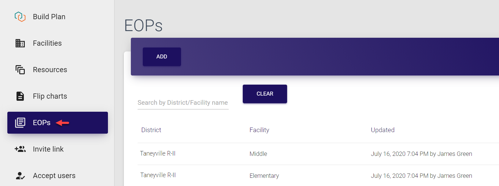
Task: Click the Build Plan hexagon logo icon
Action: (20, 17)
